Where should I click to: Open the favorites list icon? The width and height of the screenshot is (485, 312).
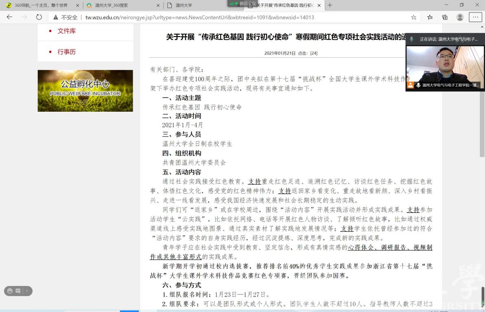click(430, 17)
